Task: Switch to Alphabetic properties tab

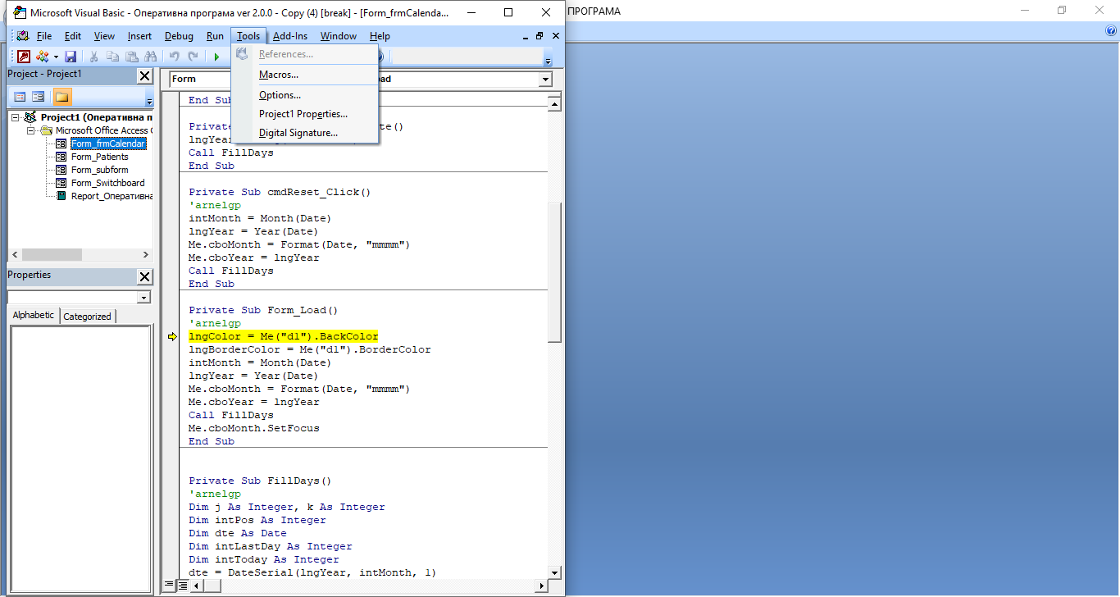Action: coord(34,315)
